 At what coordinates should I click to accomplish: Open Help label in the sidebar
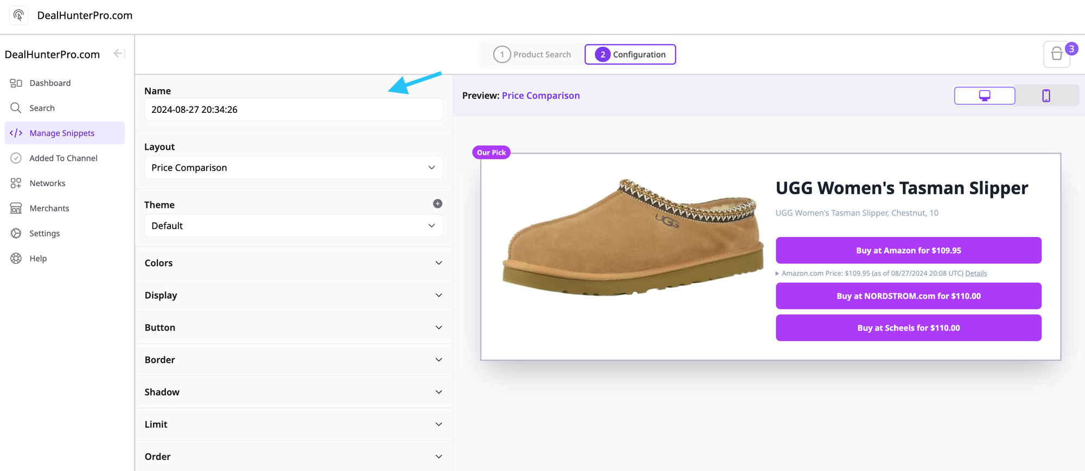tap(38, 258)
